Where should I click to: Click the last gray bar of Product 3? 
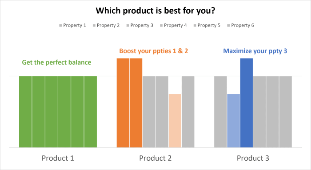coord(286,112)
